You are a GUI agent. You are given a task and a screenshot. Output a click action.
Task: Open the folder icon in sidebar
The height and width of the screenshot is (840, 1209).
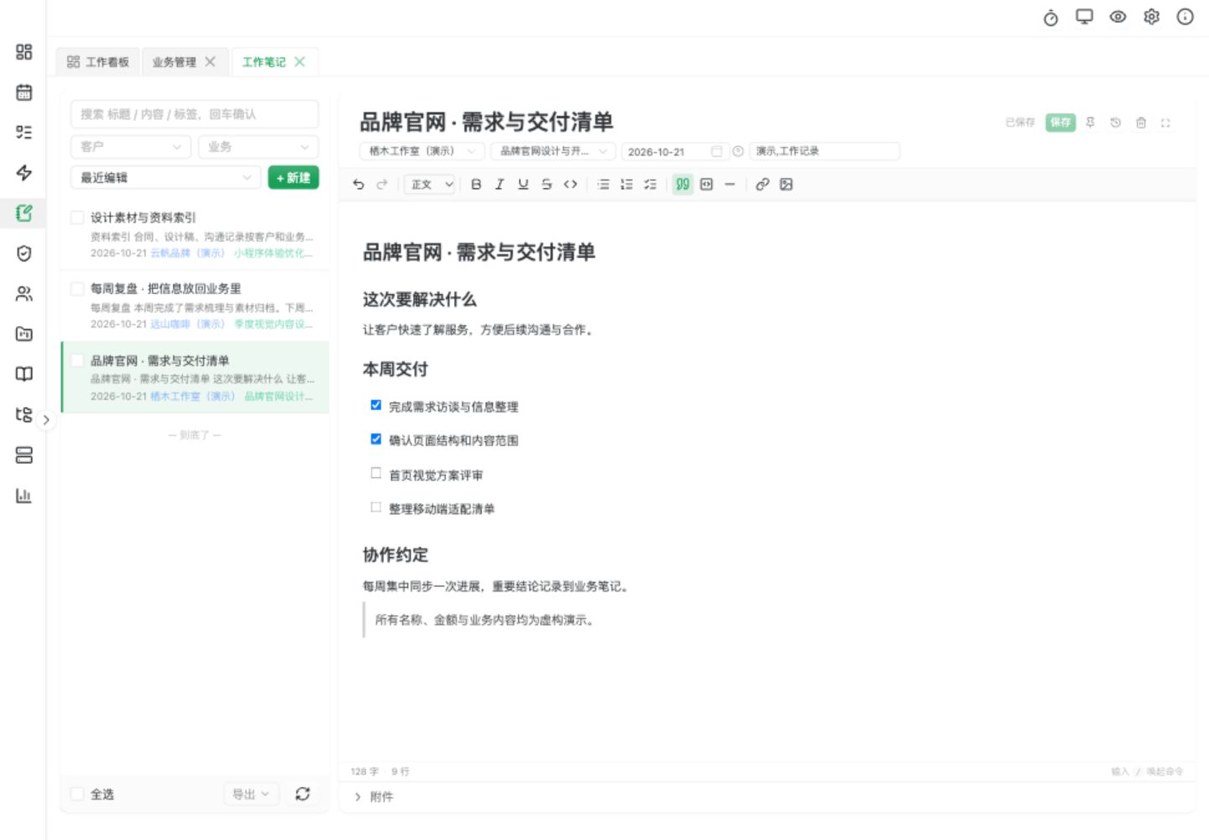(x=24, y=333)
